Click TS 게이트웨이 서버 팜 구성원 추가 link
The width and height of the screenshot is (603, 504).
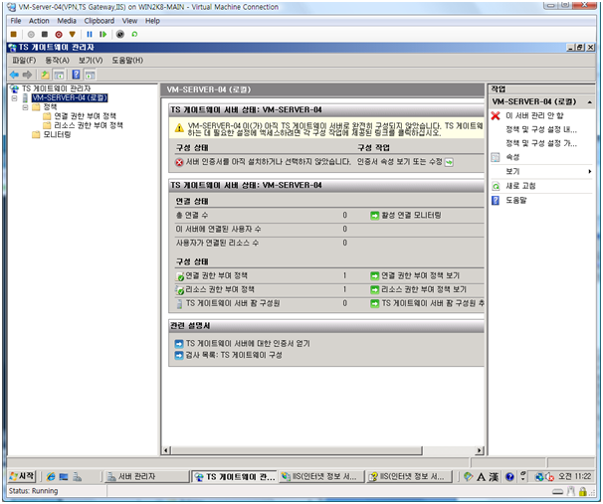pos(433,303)
